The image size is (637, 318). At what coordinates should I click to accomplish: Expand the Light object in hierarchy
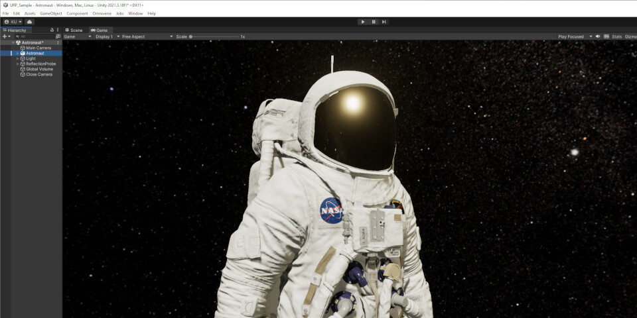point(18,58)
